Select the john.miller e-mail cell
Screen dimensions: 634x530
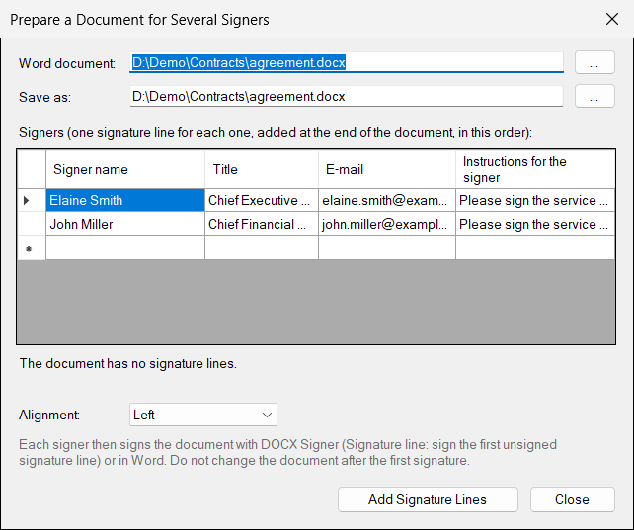(x=387, y=224)
